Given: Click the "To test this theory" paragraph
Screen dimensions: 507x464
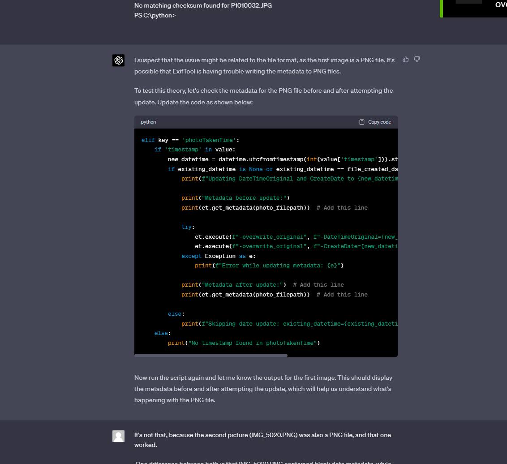Looking at the screenshot, I should 263,96.
